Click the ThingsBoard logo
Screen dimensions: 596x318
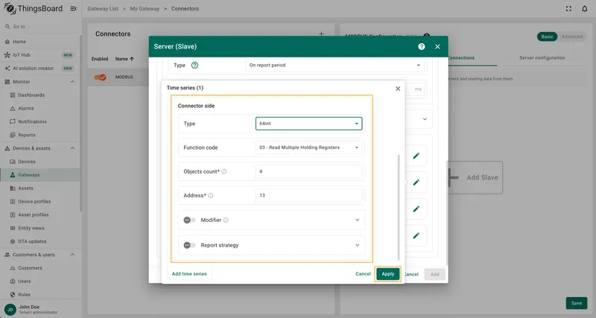click(x=33, y=8)
